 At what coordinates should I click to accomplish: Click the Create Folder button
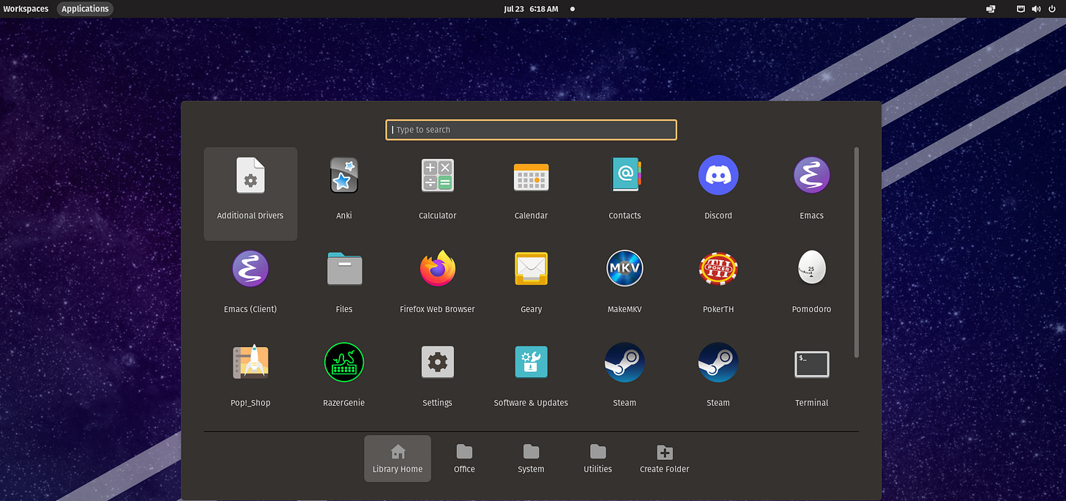[664, 459]
